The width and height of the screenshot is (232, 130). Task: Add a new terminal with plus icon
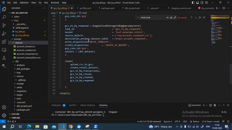pos(204,105)
